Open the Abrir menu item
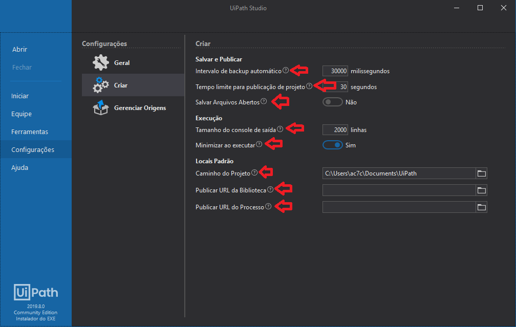This screenshot has width=516, height=327. point(20,49)
